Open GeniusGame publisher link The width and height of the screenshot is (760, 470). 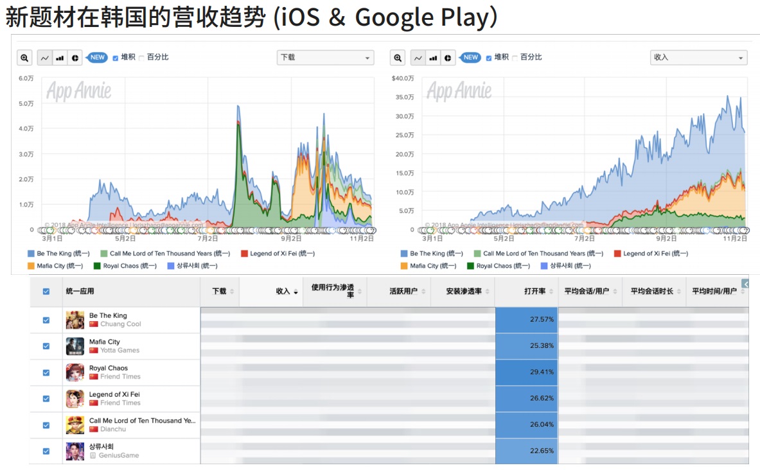119,455
